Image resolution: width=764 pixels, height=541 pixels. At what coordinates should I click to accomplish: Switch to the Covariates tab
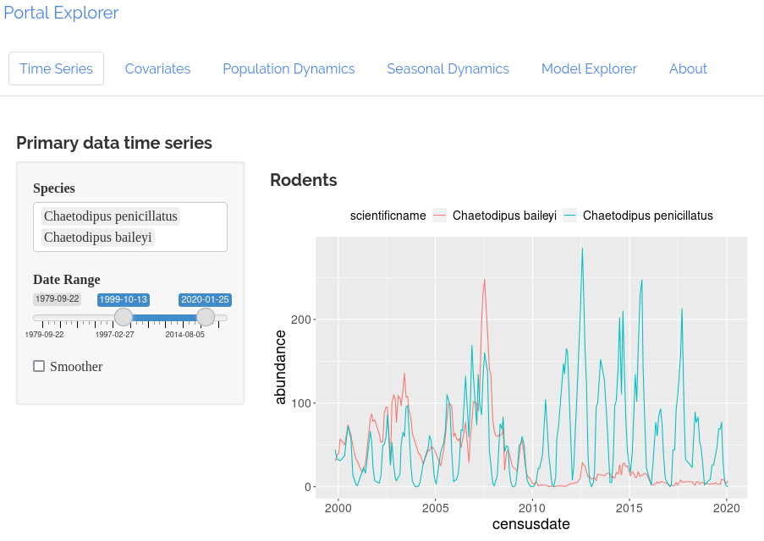point(157,68)
